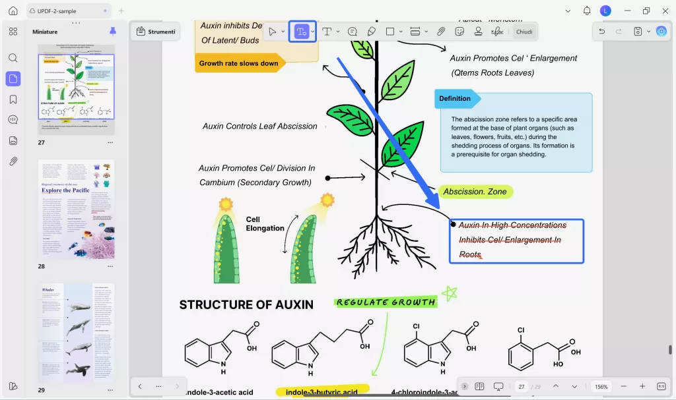Open options for page 27 thumbnail

(x=110, y=142)
